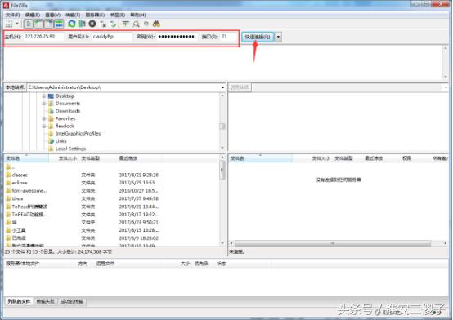Open the local site path dropdown

tap(222, 87)
